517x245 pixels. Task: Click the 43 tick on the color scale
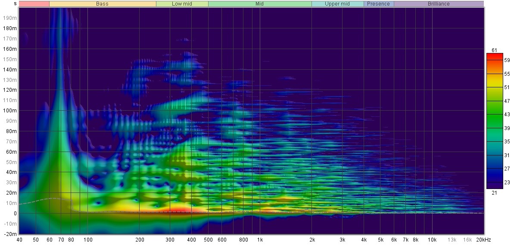click(x=507, y=115)
